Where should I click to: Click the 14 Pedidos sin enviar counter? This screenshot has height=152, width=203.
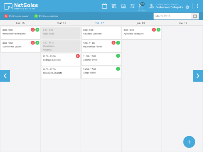[17, 16]
